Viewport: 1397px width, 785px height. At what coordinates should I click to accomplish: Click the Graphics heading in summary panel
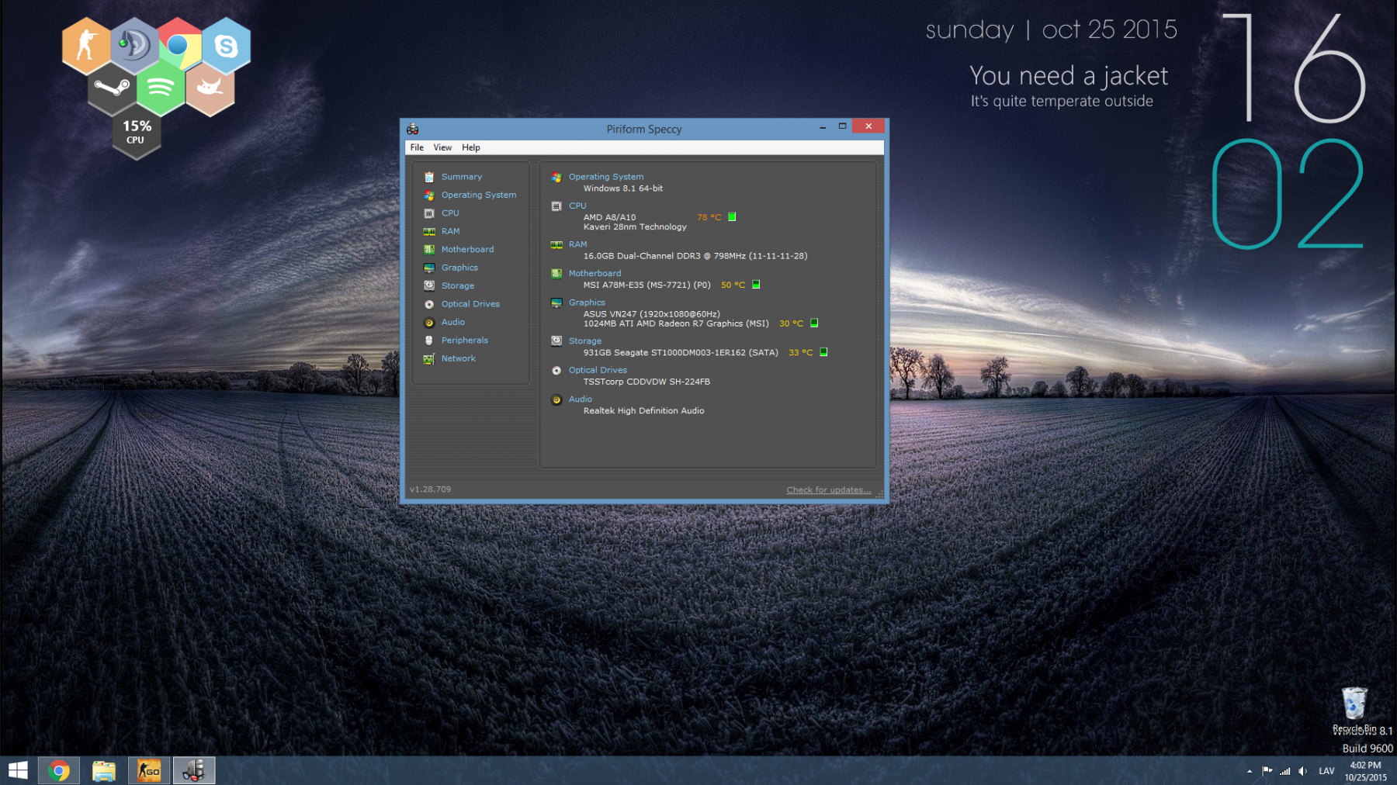pos(587,303)
